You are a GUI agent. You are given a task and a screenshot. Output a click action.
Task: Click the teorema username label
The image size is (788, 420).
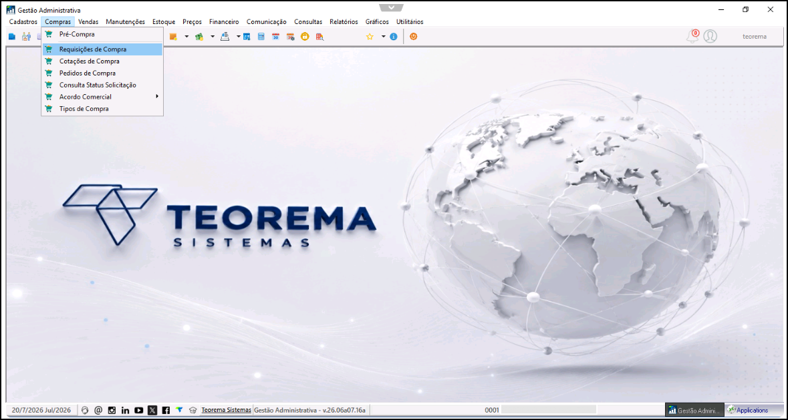[755, 36]
